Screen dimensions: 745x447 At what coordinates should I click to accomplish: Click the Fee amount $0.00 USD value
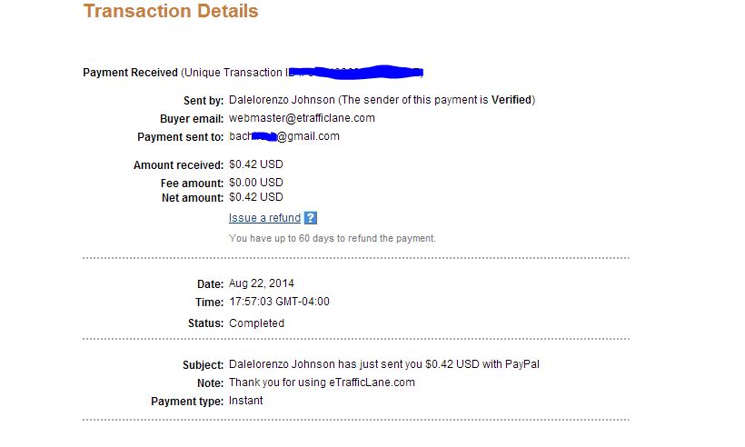(256, 183)
